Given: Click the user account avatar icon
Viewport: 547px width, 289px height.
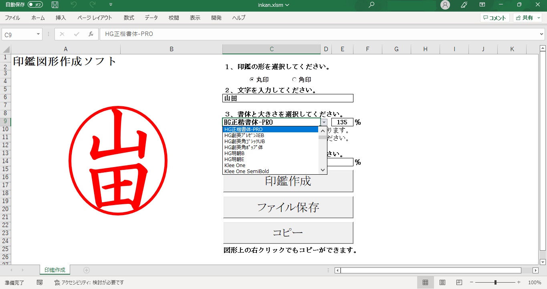Looking at the screenshot, I should pyautogui.click(x=445, y=5).
